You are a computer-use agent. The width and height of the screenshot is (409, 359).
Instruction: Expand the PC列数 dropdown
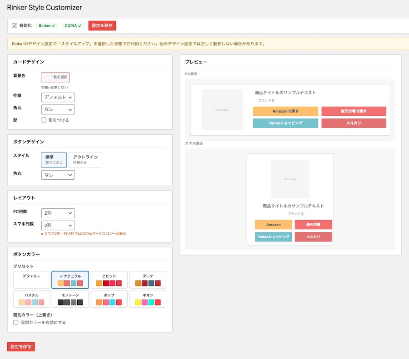[58, 213]
